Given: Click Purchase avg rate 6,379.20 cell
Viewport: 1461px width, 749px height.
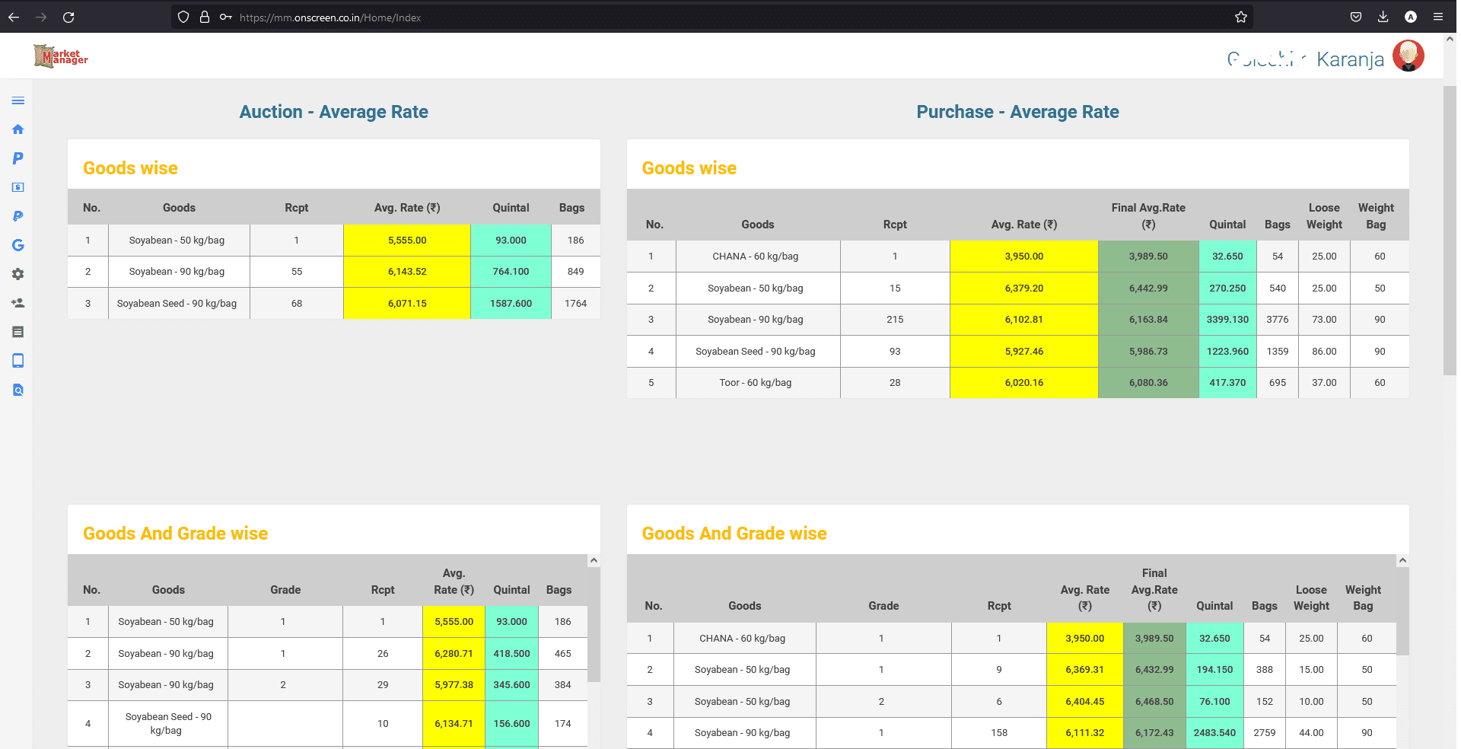Looking at the screenshot, I should (1023, 288).
